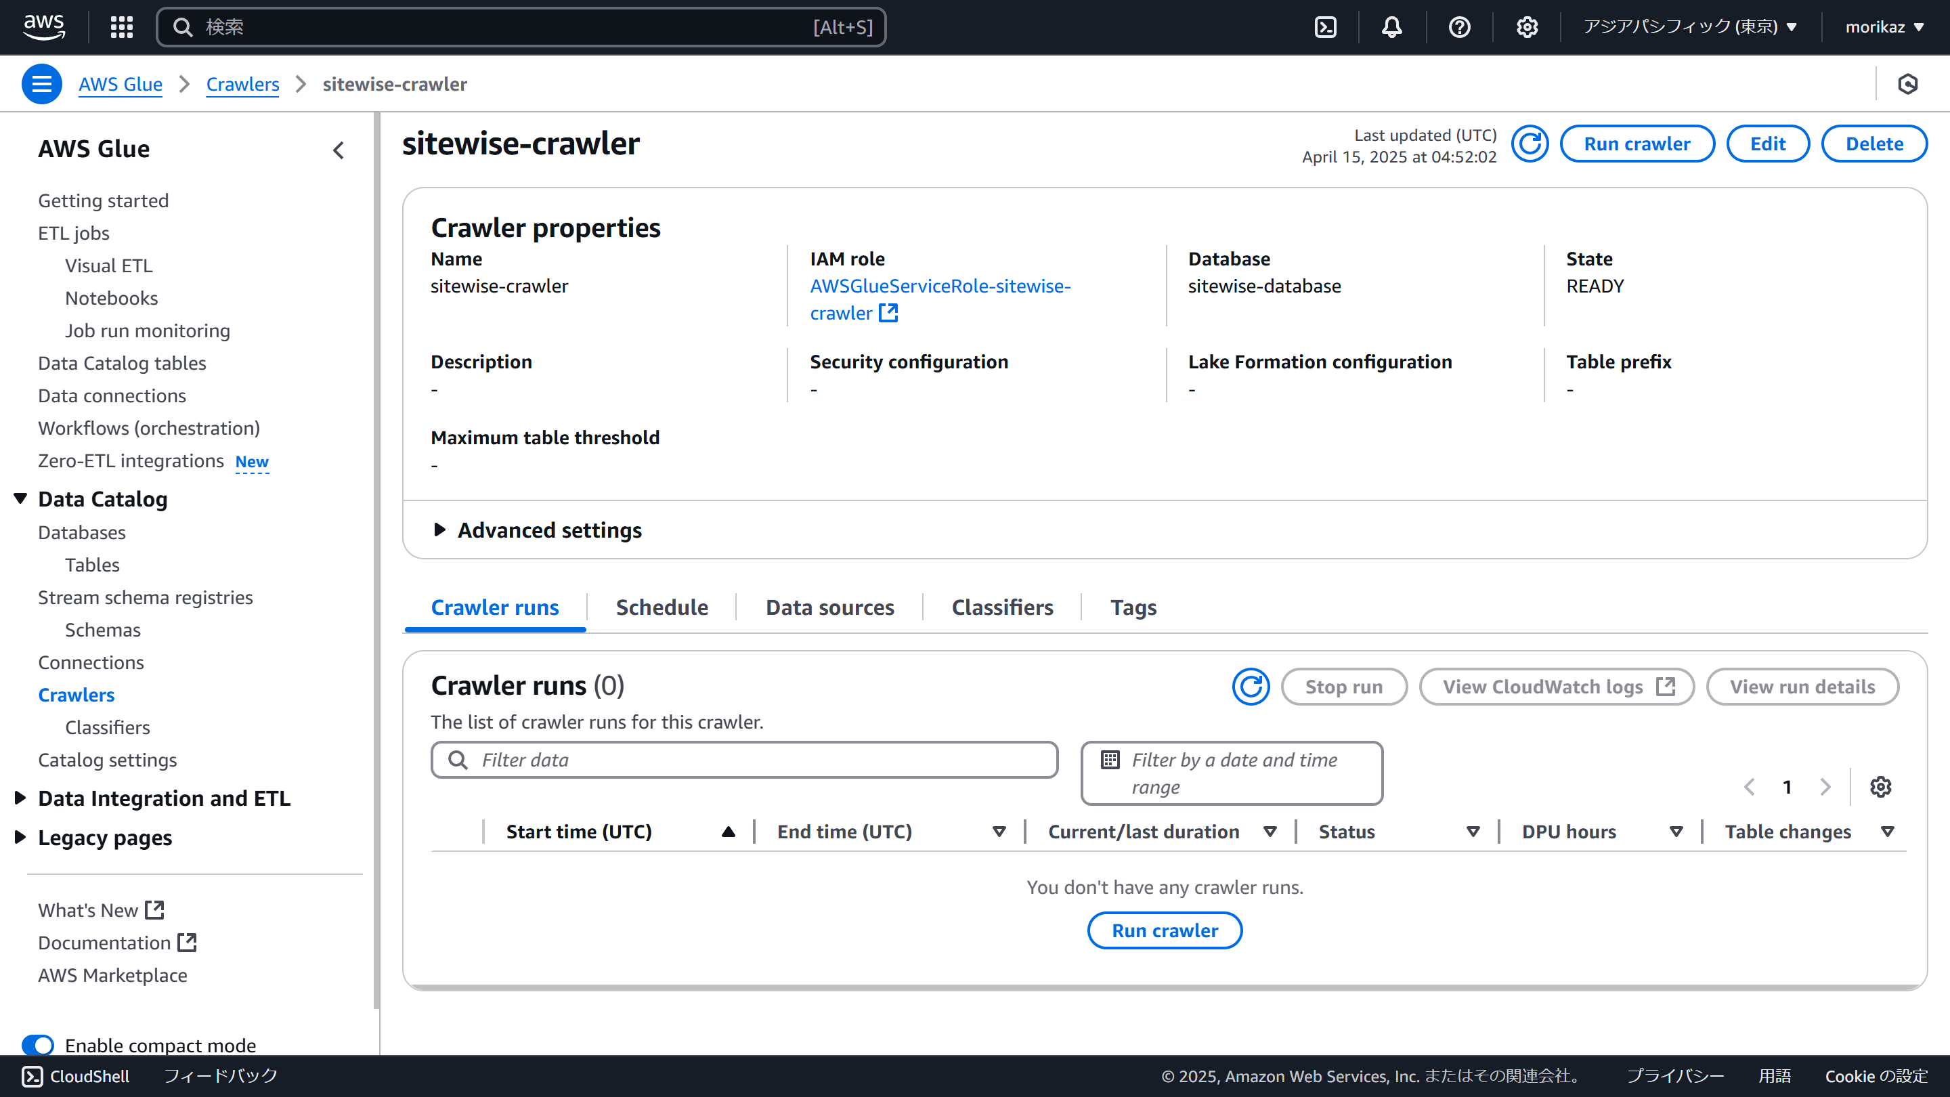Open the help question mark icon
The image size is (1950, 1097).
(x=1458, y=27)
